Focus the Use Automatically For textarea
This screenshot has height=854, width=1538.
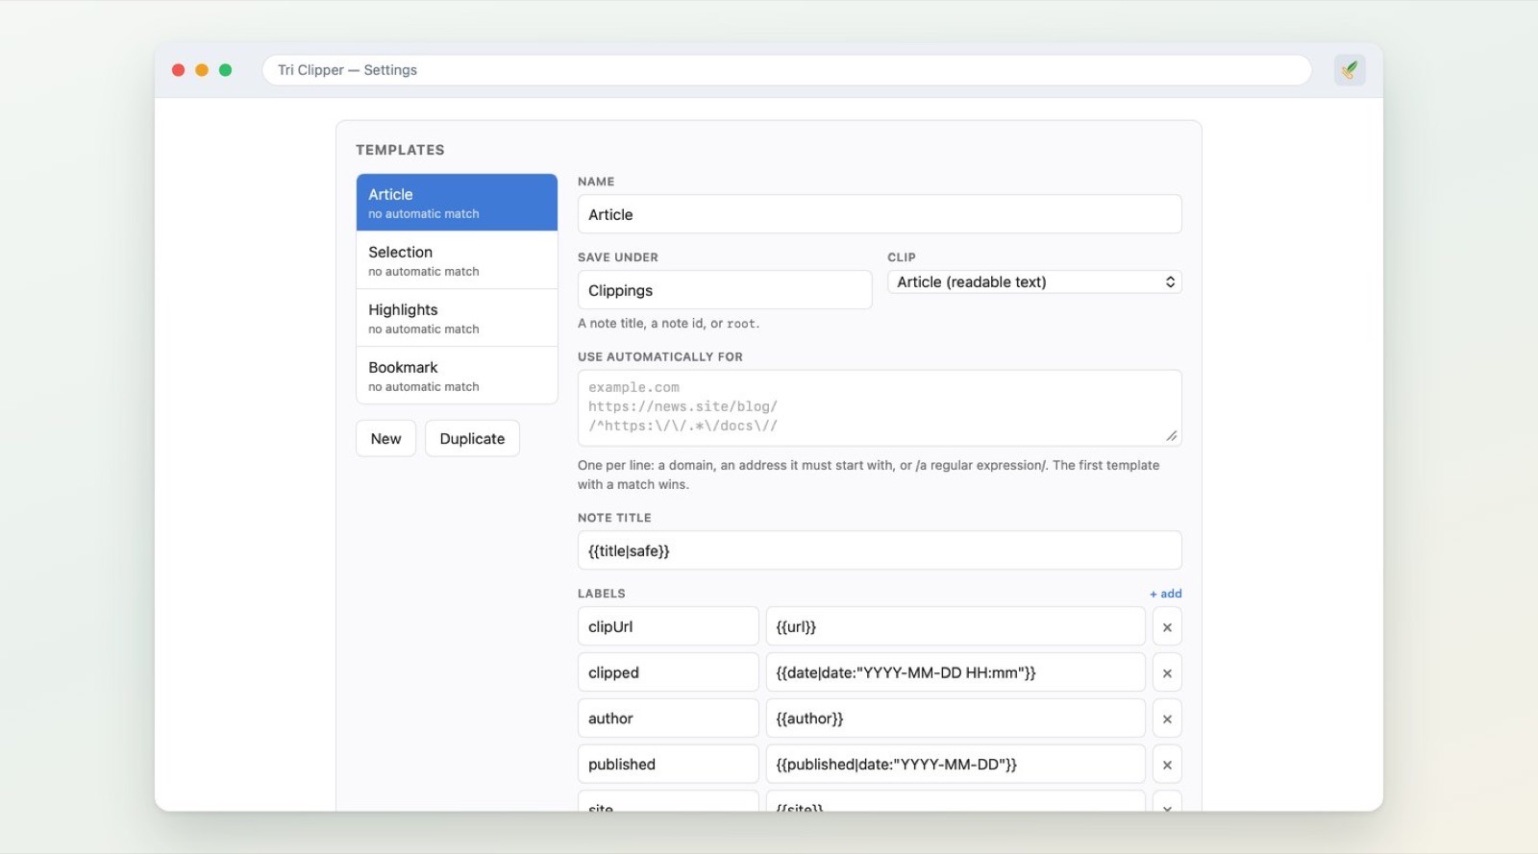pos(880,407)
